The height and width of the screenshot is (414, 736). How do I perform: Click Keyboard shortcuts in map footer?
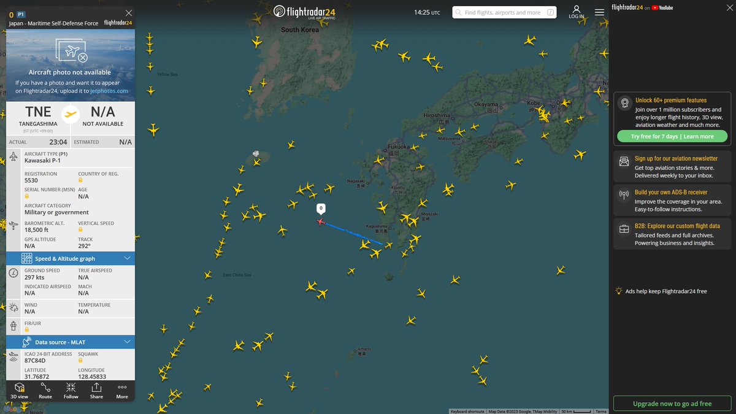(x=467, y=412)
